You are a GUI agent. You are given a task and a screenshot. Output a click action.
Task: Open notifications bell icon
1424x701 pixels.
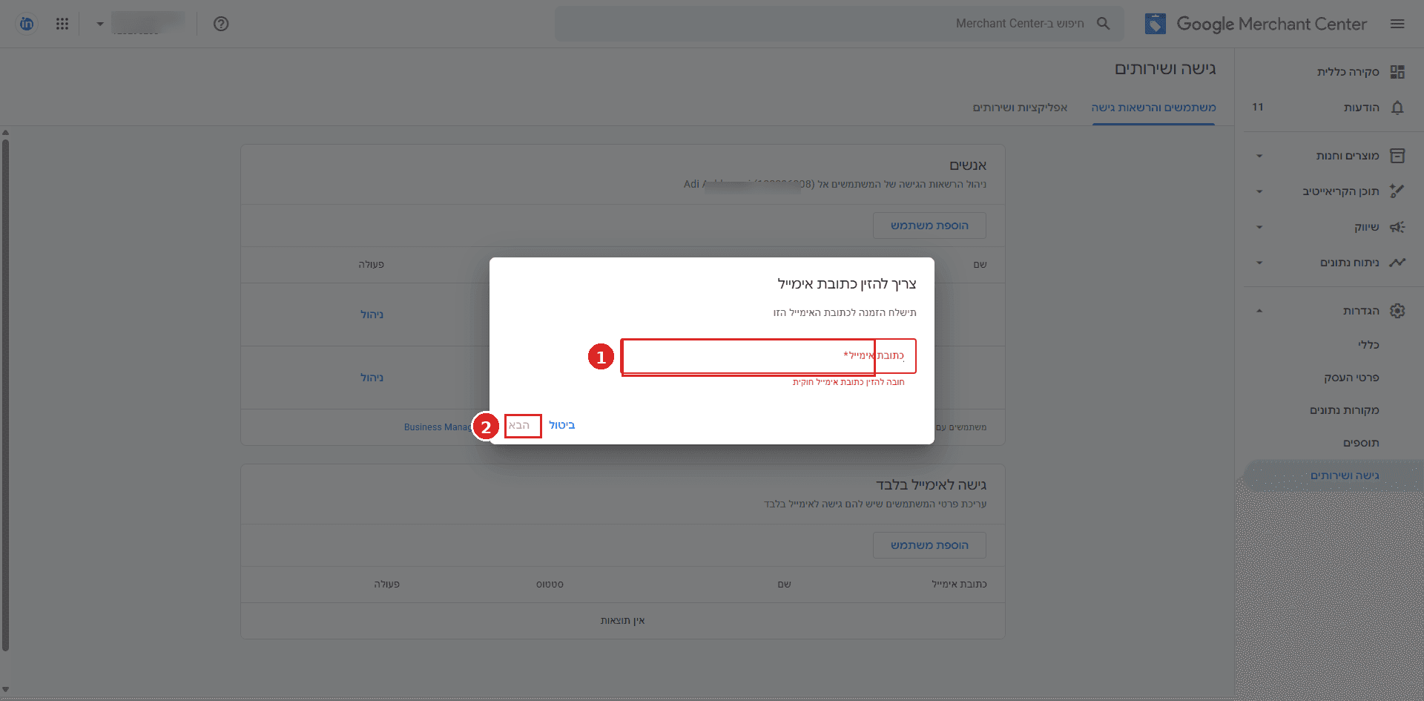1397,108
